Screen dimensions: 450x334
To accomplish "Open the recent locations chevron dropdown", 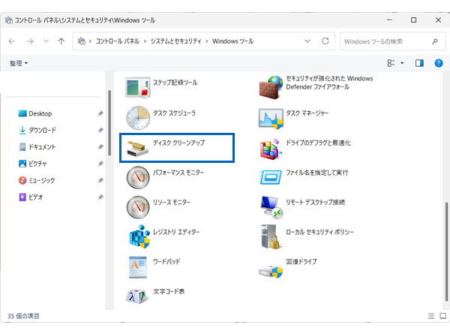I will click(x=46, y=41).
